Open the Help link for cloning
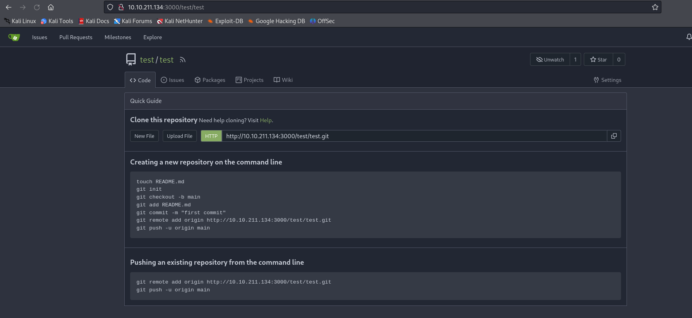Screen dimensions: 692x318 tap(265, 120)
